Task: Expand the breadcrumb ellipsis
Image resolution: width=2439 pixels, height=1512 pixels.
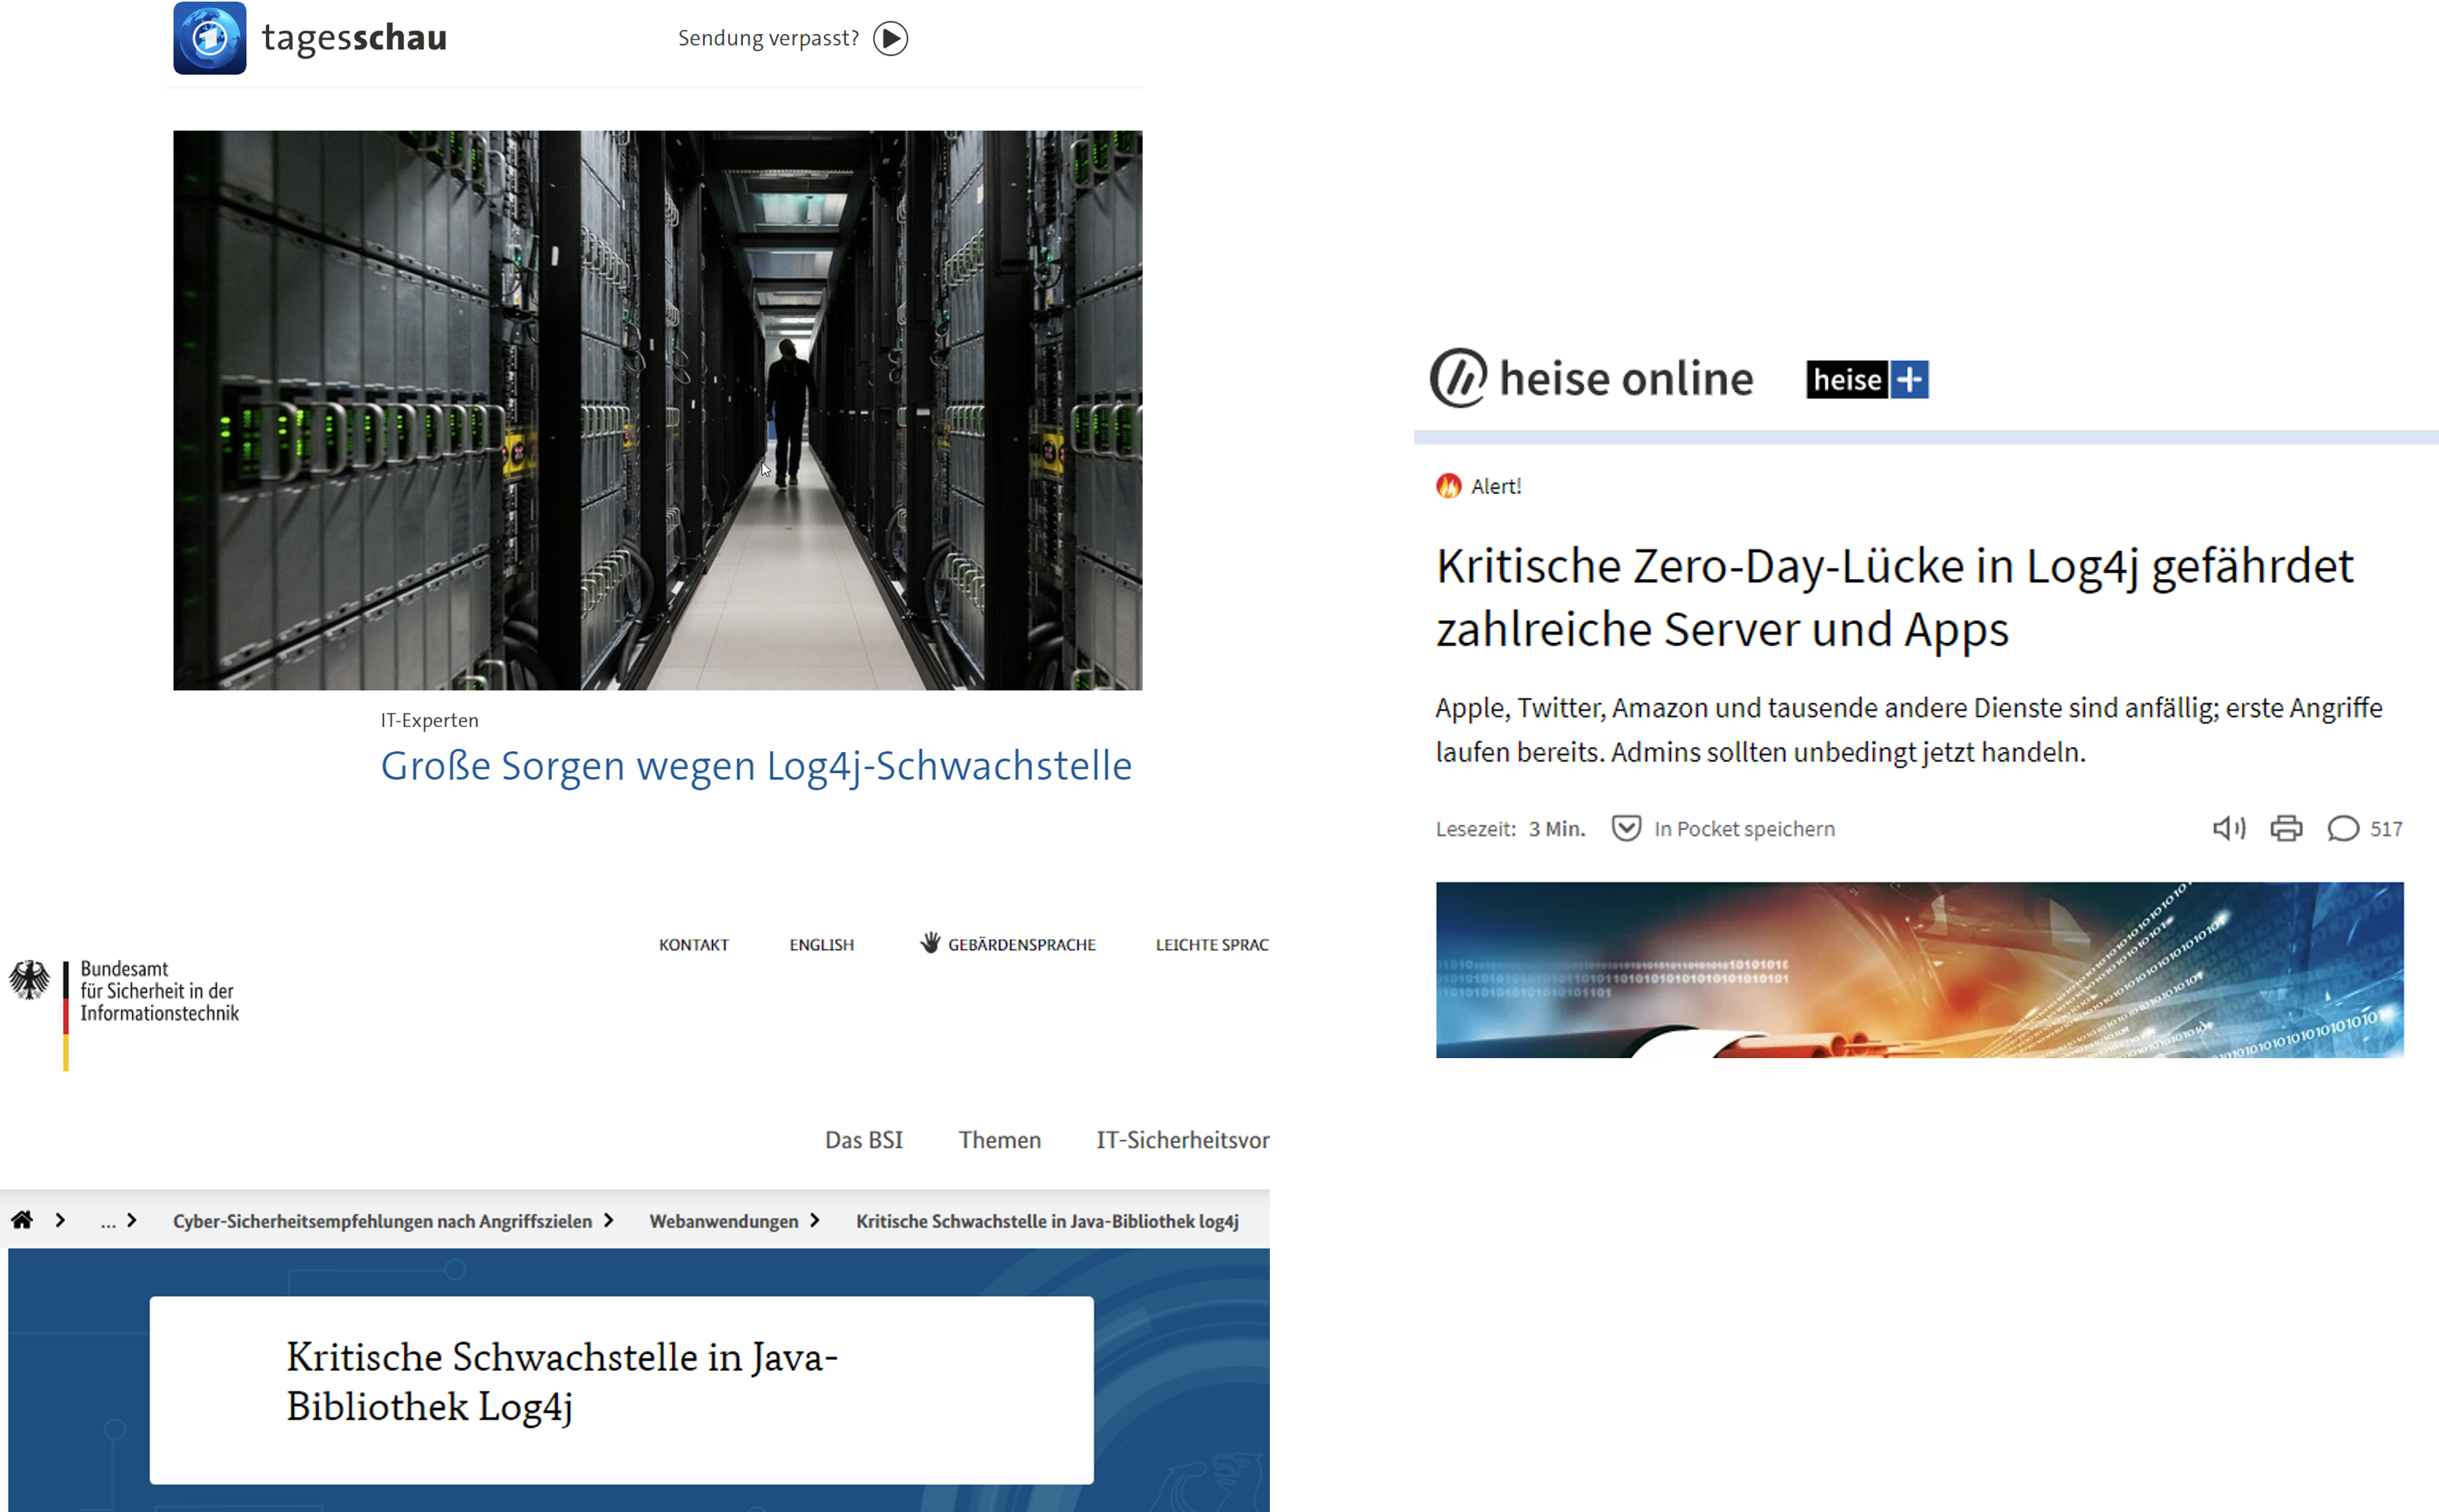Action: coord(108,1221)
